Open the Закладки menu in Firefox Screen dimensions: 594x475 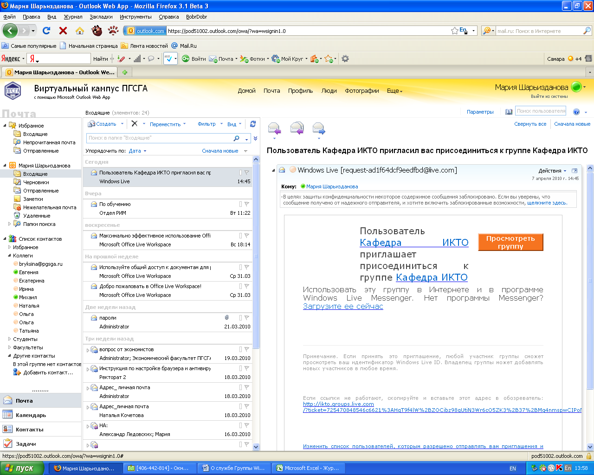pos(101,17)
